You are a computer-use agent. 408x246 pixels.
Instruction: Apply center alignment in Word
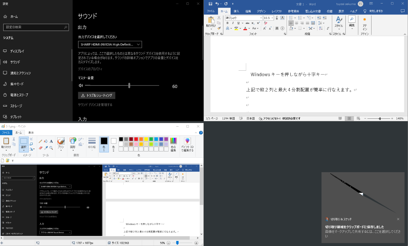coord(297,23)
